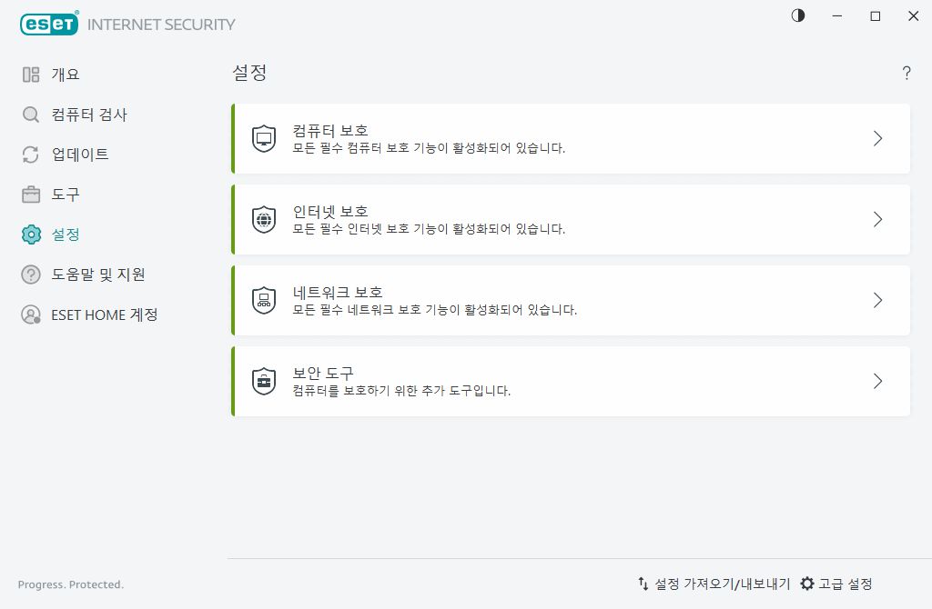
Task: Select the 설정 gear icon in sidebar
Action: pos(30,235)
